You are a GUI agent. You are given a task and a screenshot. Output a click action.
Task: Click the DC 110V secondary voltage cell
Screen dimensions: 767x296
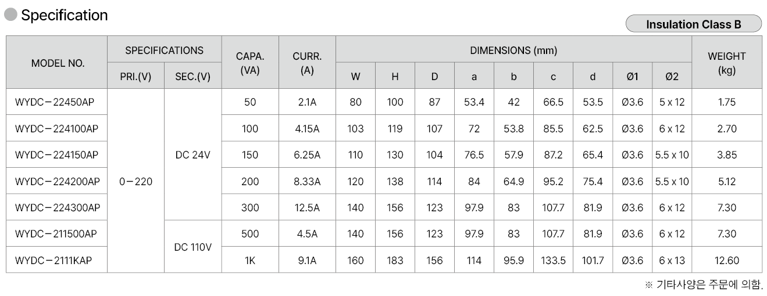coord(192,247)
